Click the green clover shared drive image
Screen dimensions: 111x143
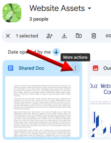12,13
